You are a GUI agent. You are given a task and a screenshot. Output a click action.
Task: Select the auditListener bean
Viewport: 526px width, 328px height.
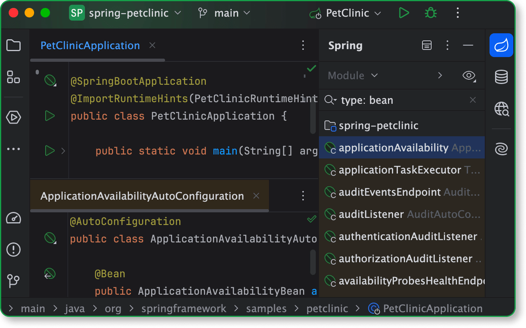(402, 214)
